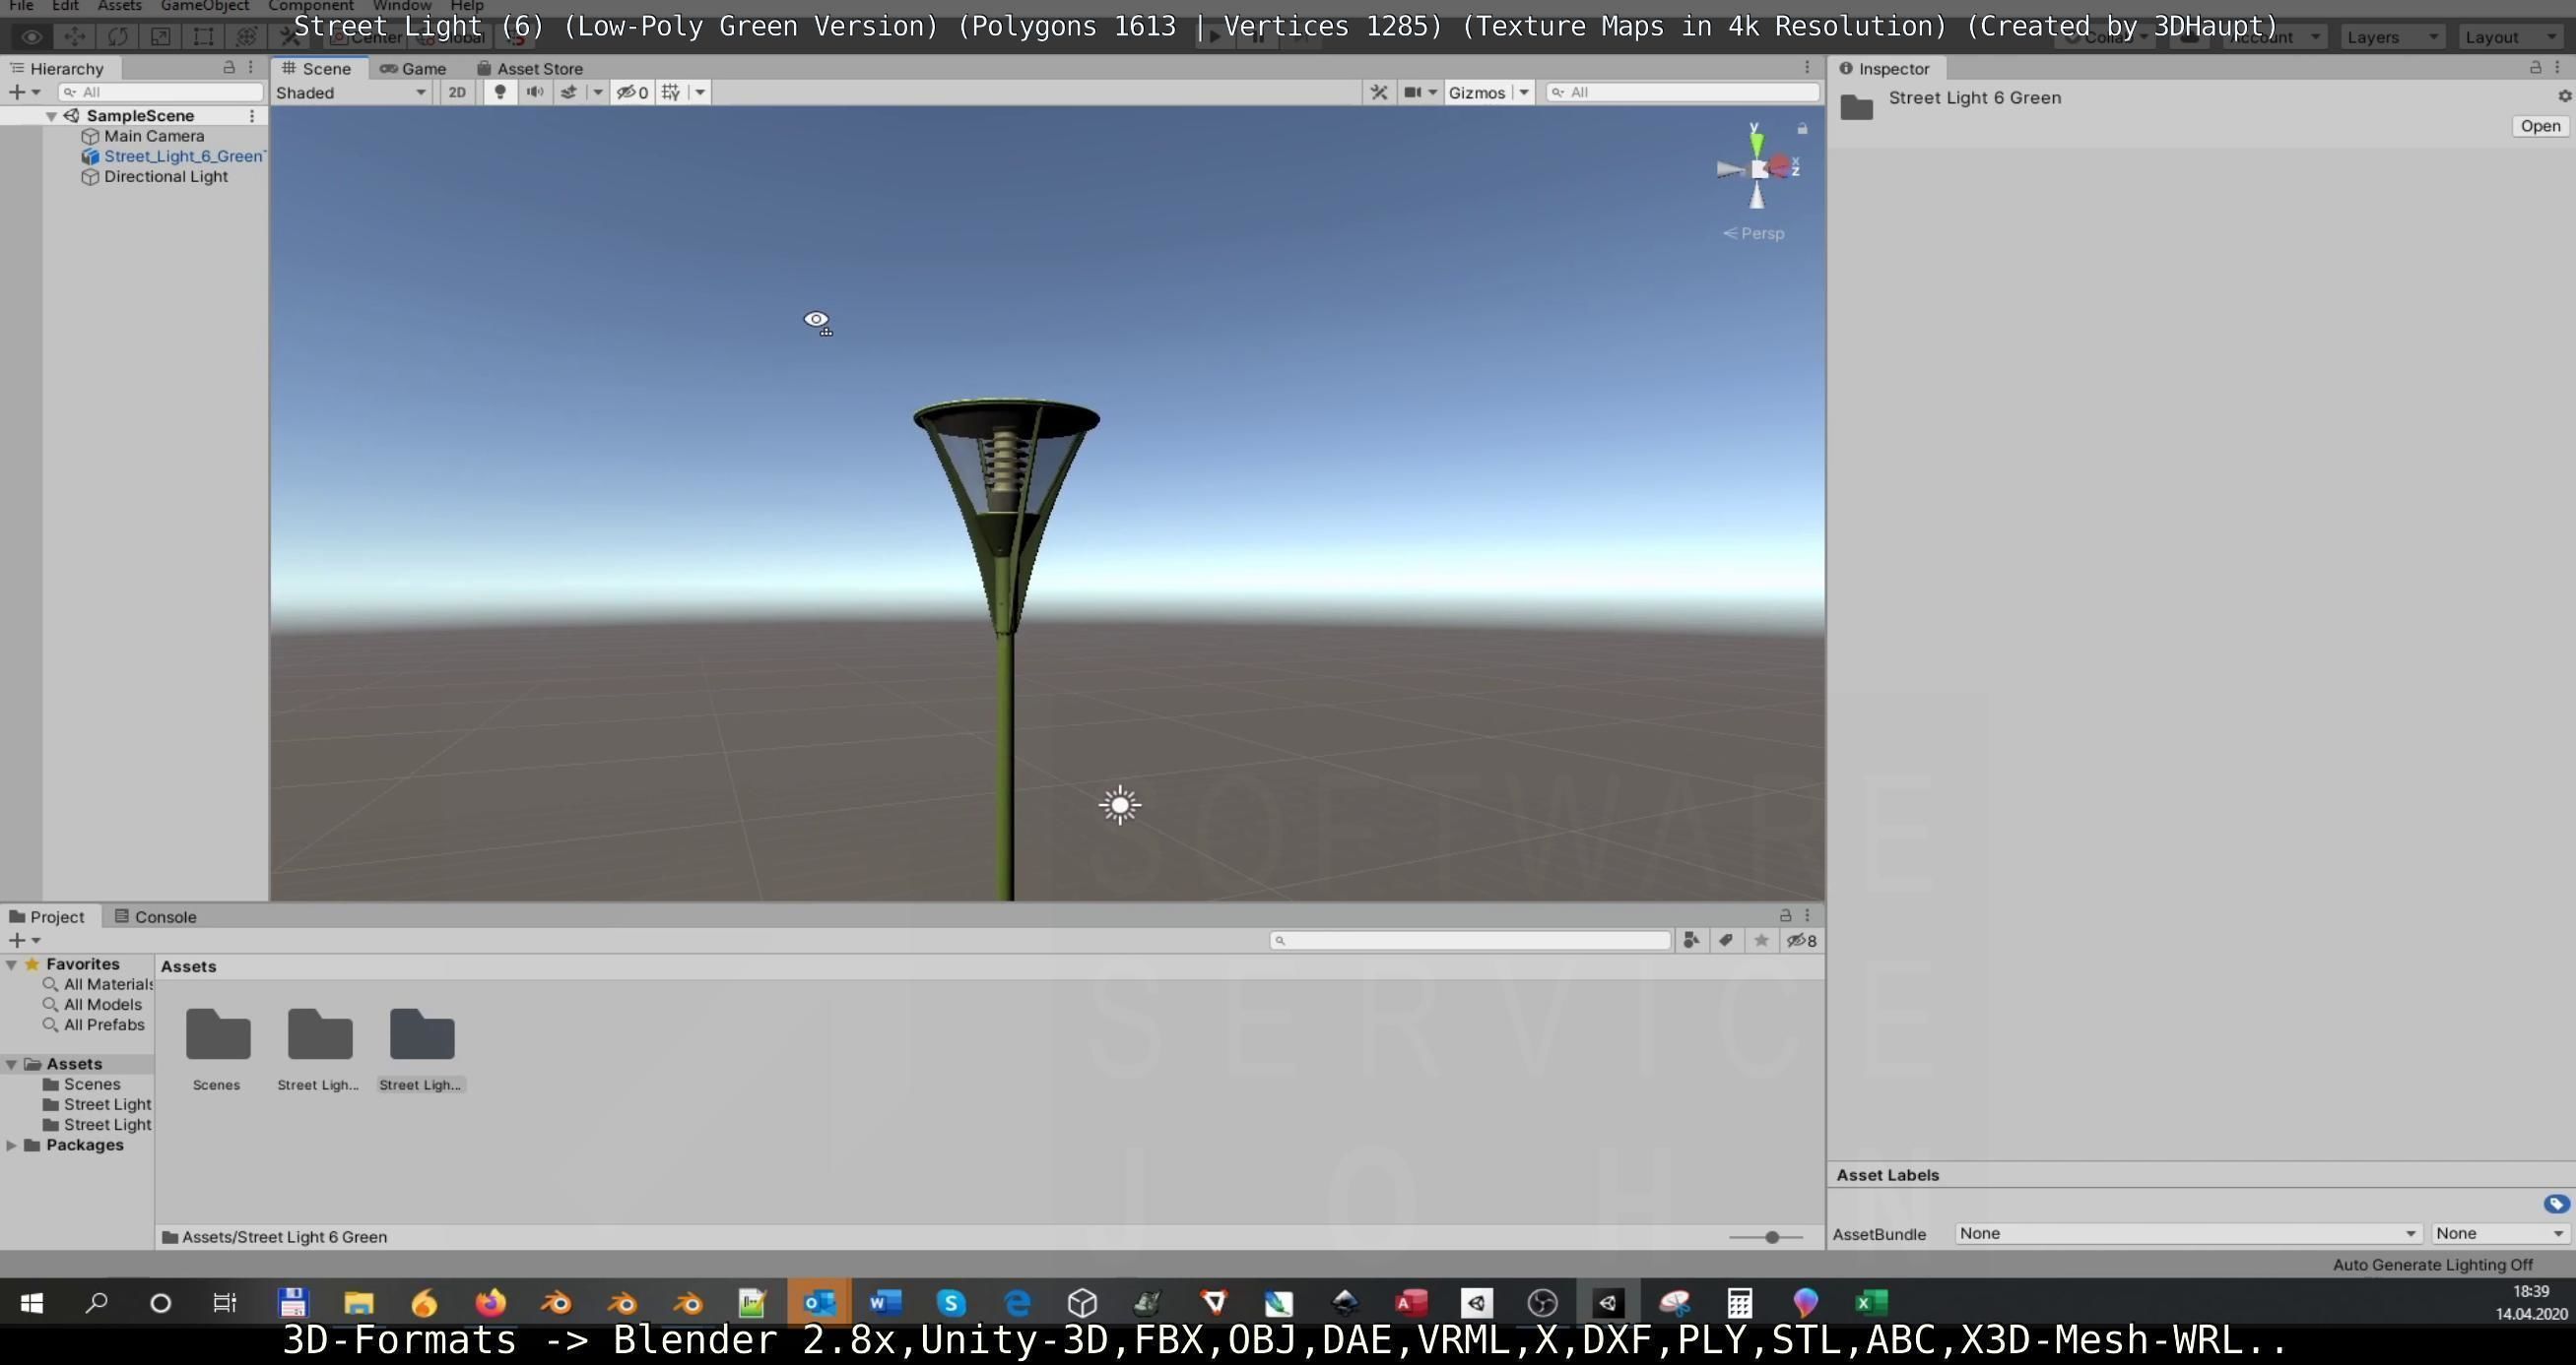Click the Project search field

(x=1470, y=940)
